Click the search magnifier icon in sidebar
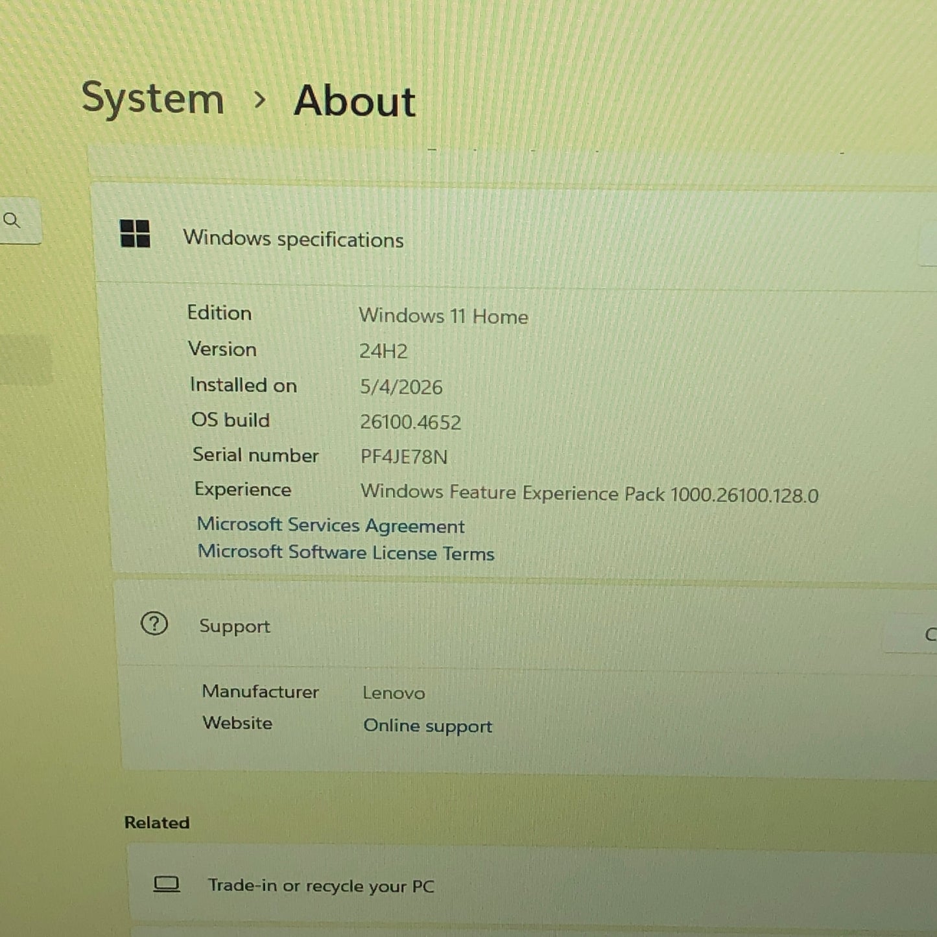 click(x=12, y=220)
